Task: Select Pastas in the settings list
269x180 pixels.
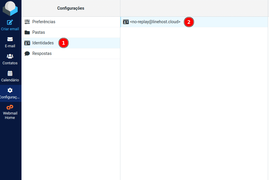Action: [39, 32]
